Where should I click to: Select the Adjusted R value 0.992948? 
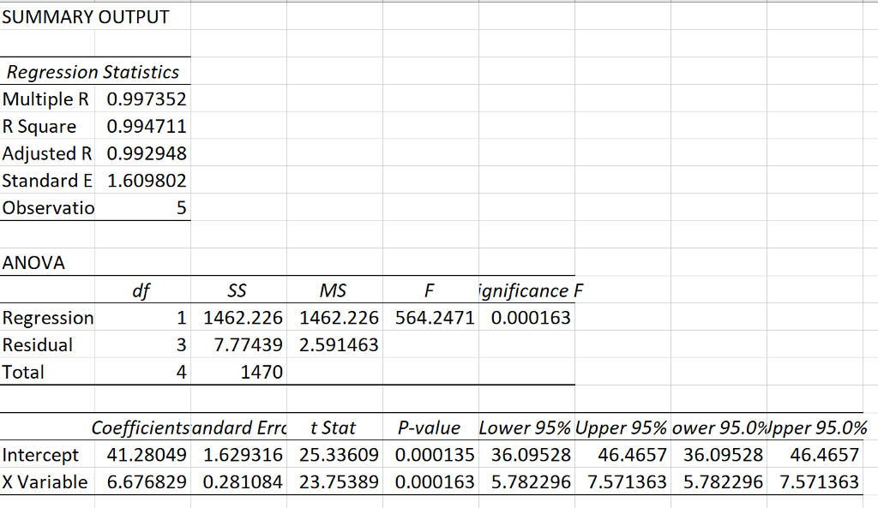click(141, 153)
